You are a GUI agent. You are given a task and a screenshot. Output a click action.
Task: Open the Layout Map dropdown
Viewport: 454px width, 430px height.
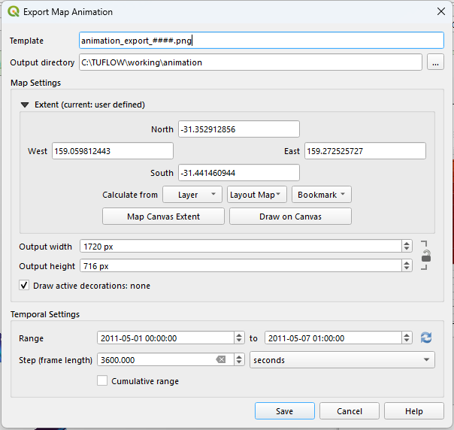[x=257, y=195]
